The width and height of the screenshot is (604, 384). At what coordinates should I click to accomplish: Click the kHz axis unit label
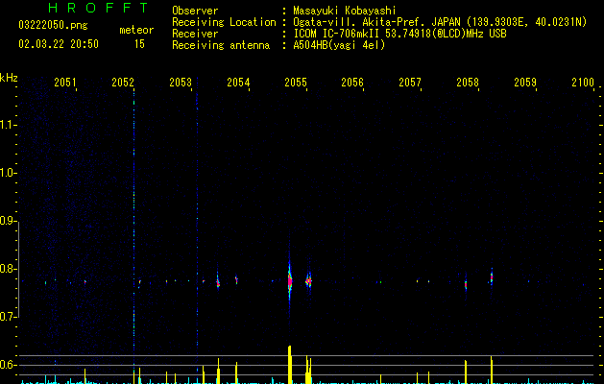9,78
